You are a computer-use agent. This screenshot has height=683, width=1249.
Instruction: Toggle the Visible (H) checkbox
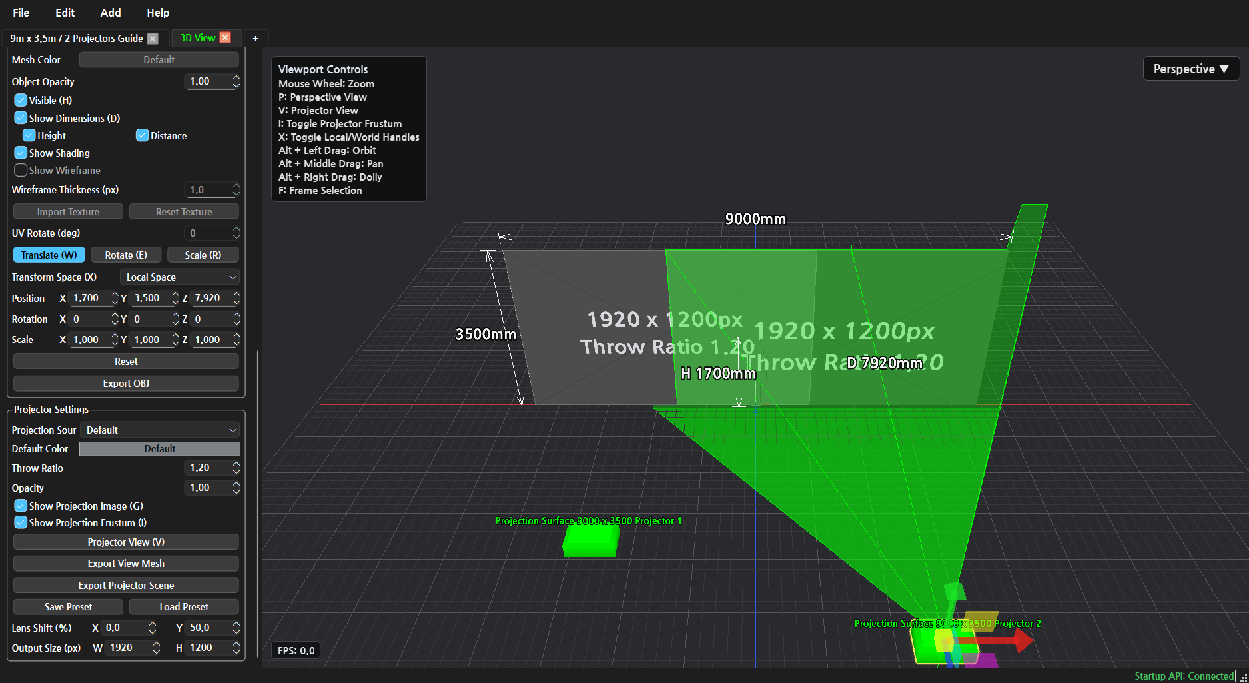coord(21,100)
